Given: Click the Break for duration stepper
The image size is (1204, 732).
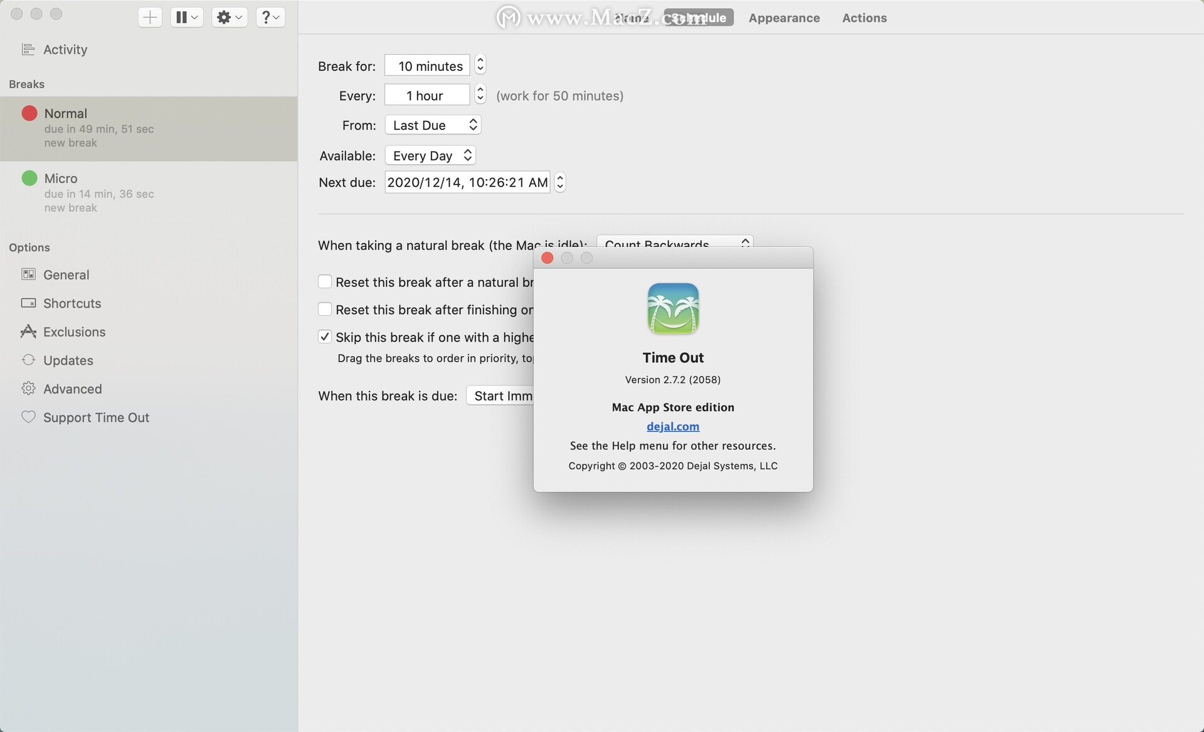Looking at the screenshot, I should click(x=480, y=65).
